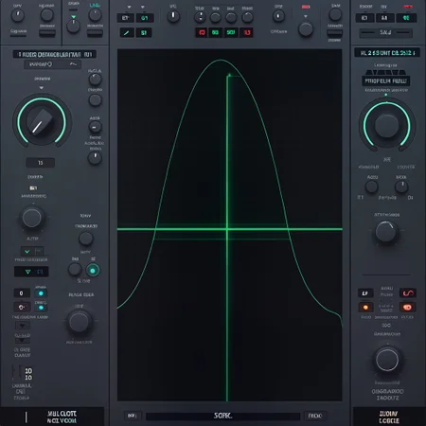Click the green diagonal line icon button
The height and width of the screenshot is (426, 426).
(x=127, y=32)
